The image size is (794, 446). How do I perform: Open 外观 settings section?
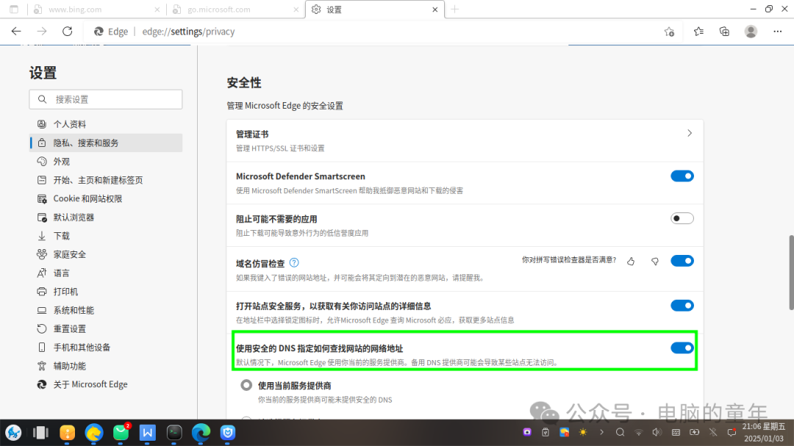(106, 162)
